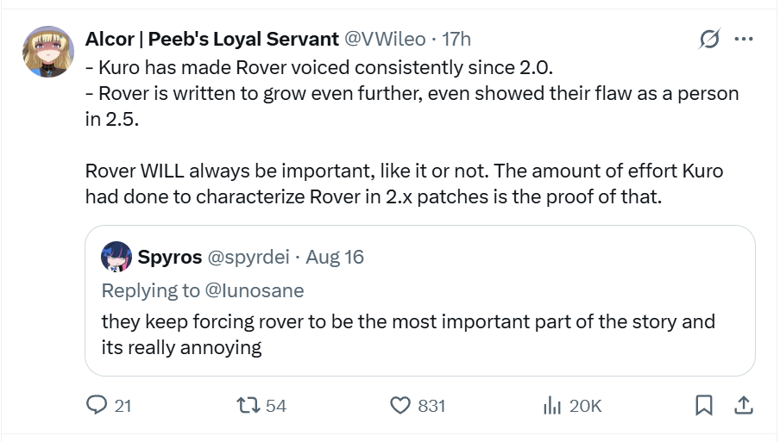Visit the @lunosane mention in replying line
Screen dimensions: 780x442
255,290
